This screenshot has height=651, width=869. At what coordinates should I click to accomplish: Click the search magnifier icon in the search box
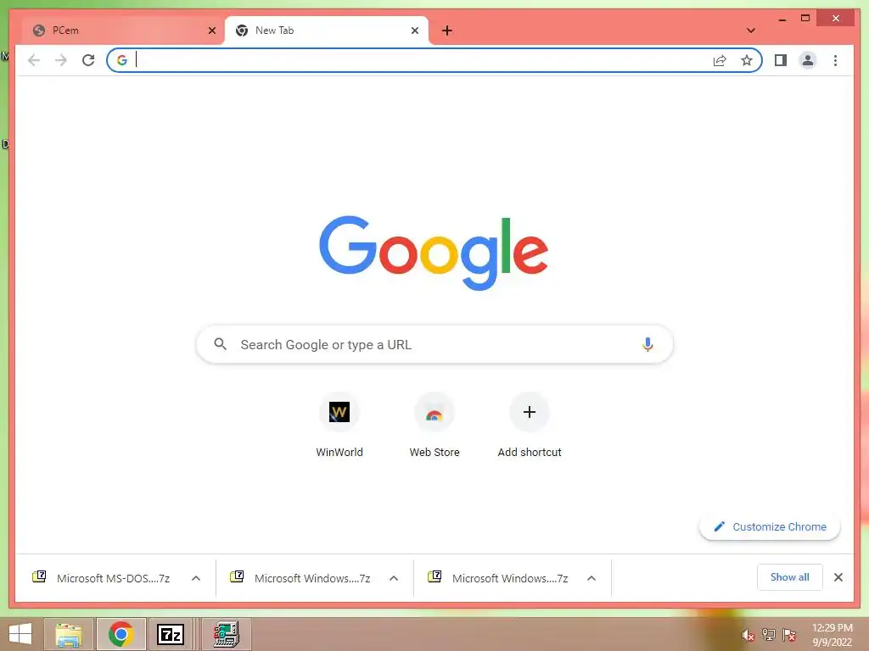click(x=220, y=344)
